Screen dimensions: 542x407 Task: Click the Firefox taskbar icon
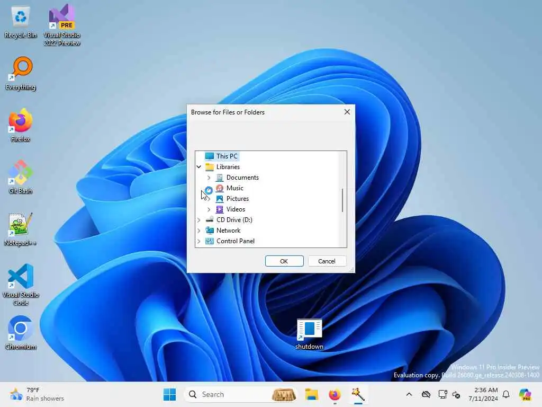click(x=335, y=394)
